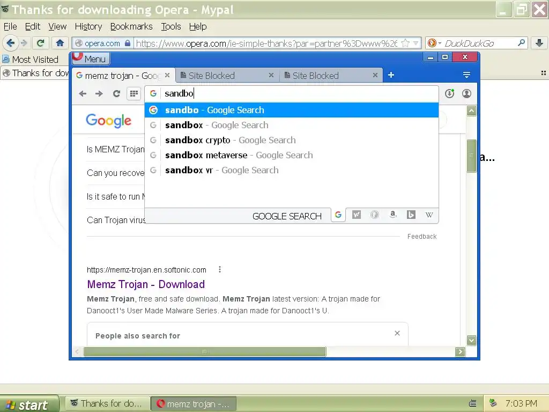Select 'sandbox vr' suggestion
The image size is (549, 412).
coord(291,170)
